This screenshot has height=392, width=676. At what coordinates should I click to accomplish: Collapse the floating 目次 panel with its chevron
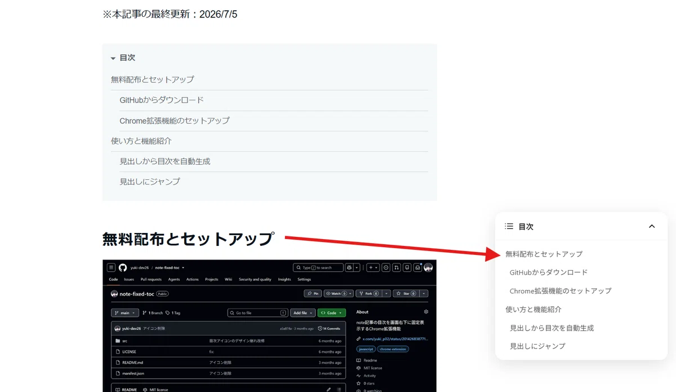[x=652, y=226]
